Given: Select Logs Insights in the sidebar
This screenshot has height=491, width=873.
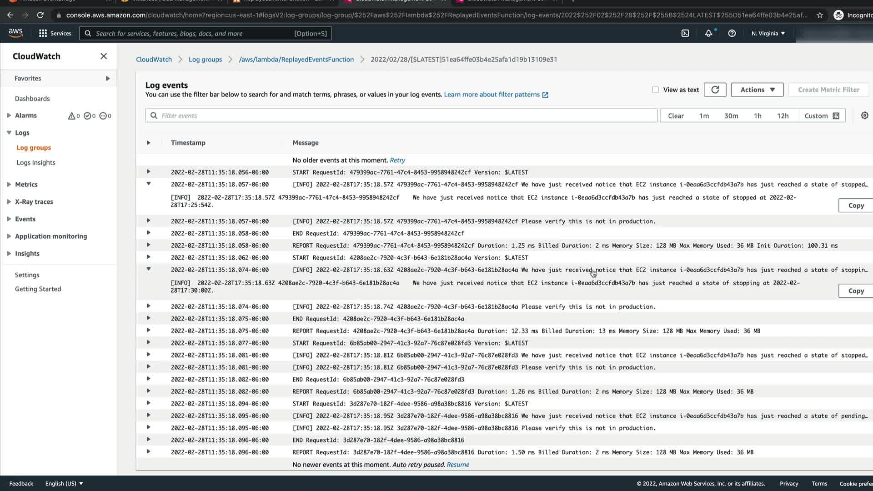Looking at the screenshot, I should (x=36, y=163).
